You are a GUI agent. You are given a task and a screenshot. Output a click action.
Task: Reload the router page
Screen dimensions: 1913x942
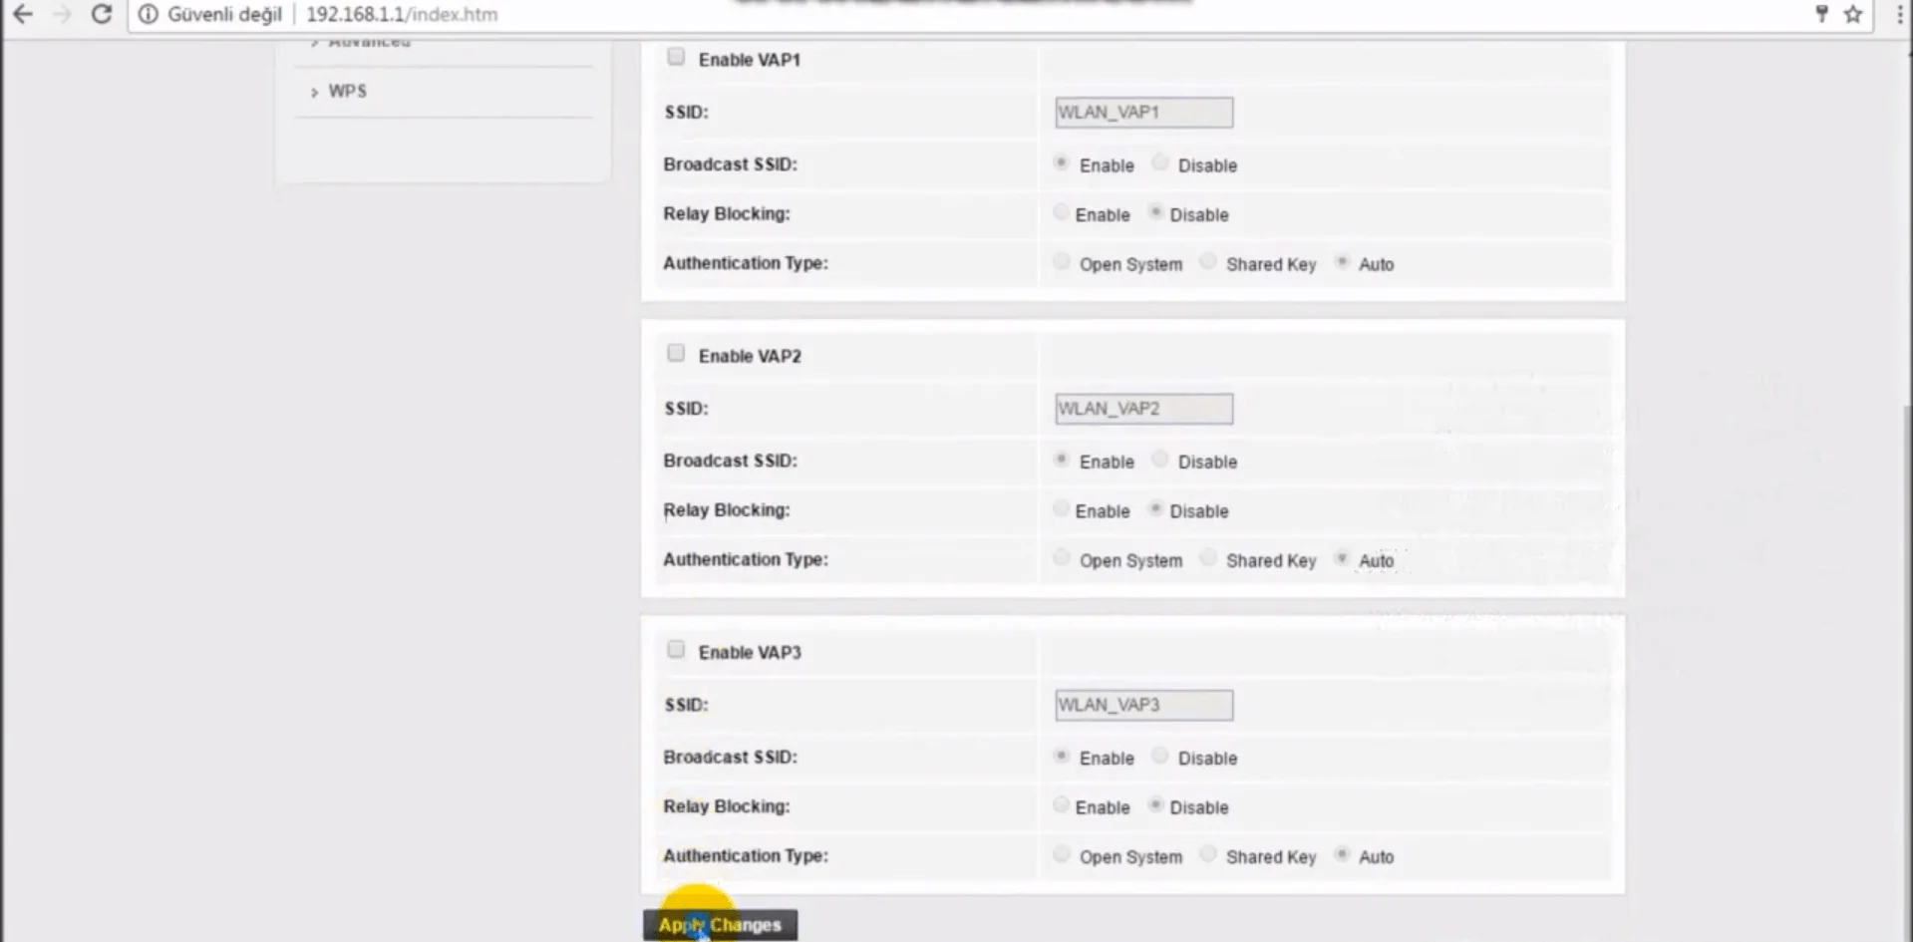click(102, 14)
